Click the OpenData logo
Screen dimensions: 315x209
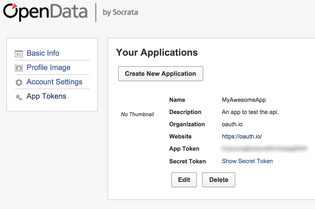pos(45,12)
